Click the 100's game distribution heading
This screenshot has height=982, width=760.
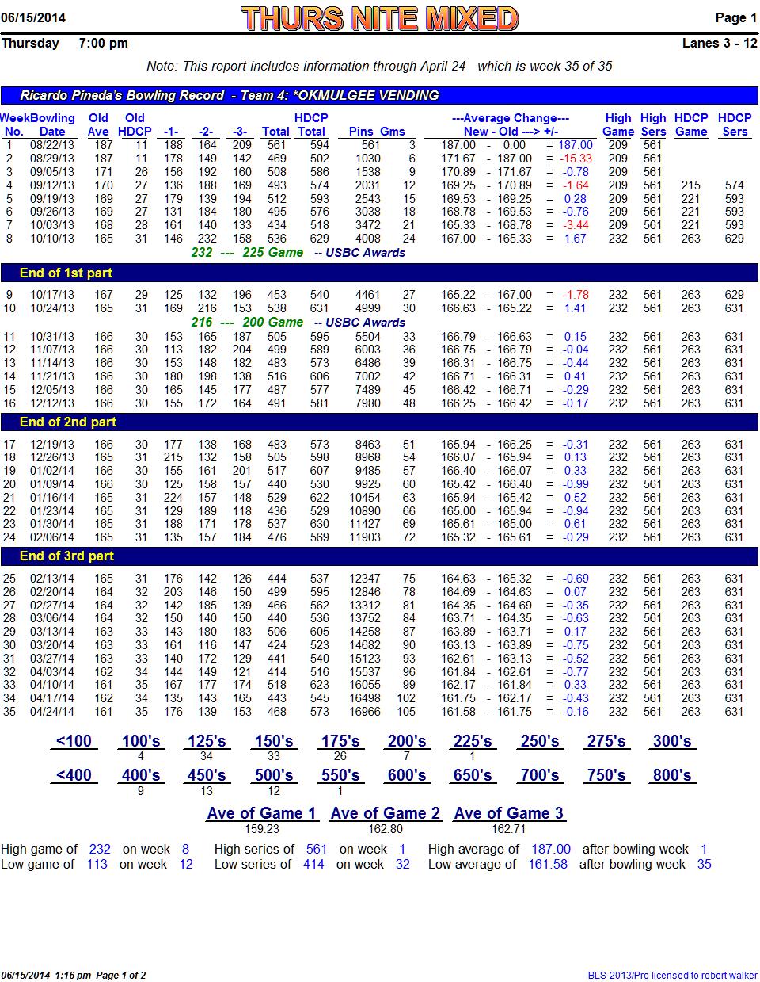[x=141, y=742]
